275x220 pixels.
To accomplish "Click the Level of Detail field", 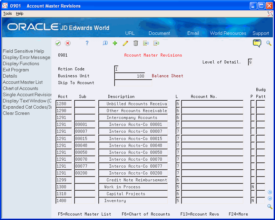I will (250, 62).
